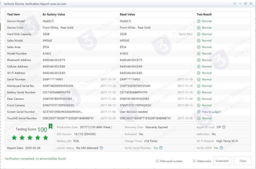Click the iOS Version 16.7.10 (20H350) value
This screenshot has height=169, width=256.
(x=85, y=134)
